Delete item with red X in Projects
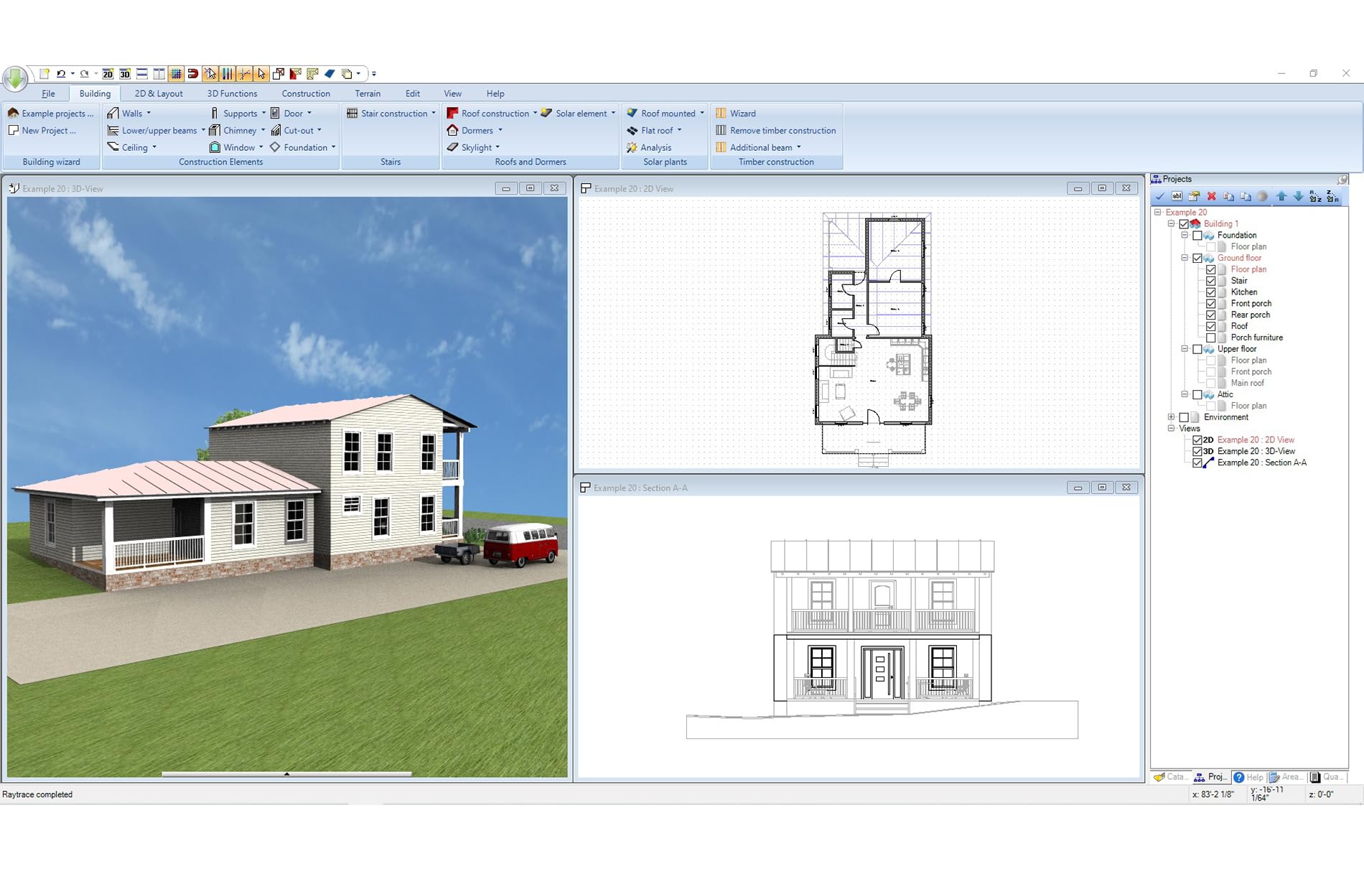The image size is (1364, 869). [1212, 196]
